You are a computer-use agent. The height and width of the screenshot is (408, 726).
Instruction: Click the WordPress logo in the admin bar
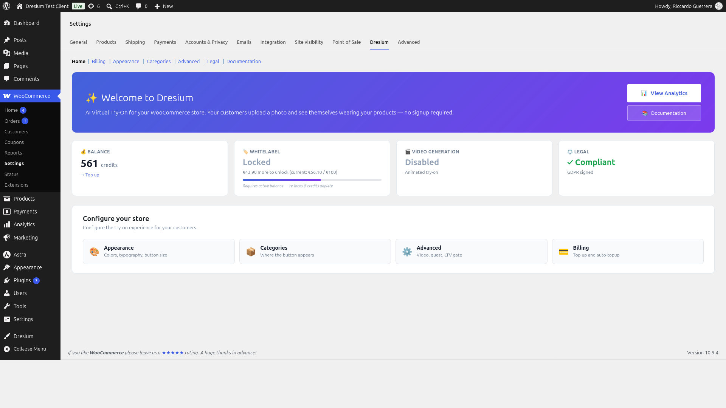click(x=6, y=6)
